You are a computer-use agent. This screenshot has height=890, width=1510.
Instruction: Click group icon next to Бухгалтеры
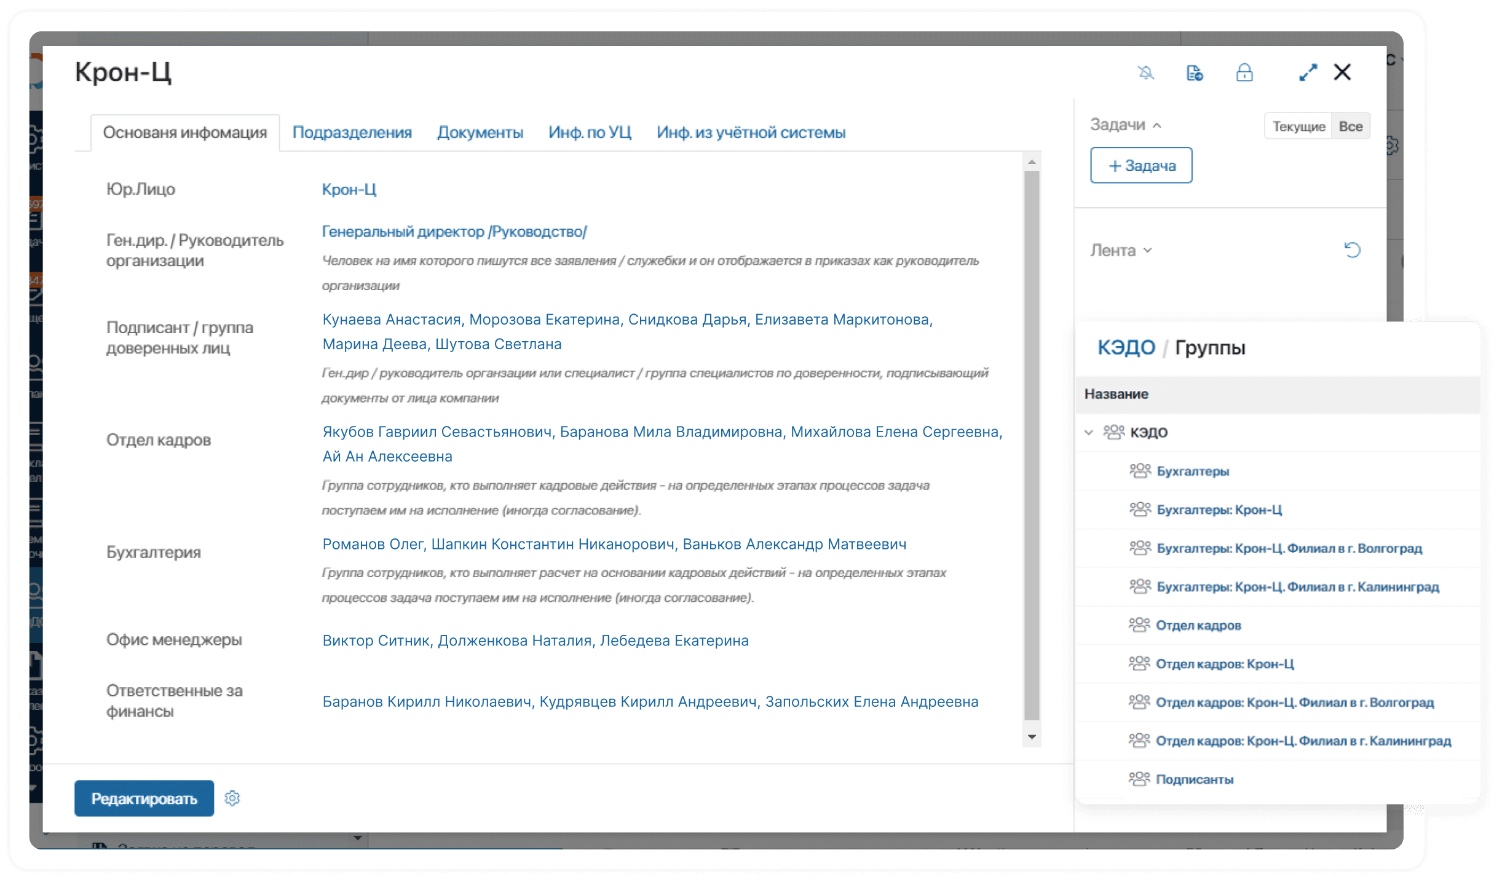[1140, 471]
